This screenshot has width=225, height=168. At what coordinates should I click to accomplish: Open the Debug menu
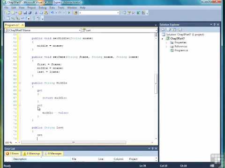(x=42, y=7)
